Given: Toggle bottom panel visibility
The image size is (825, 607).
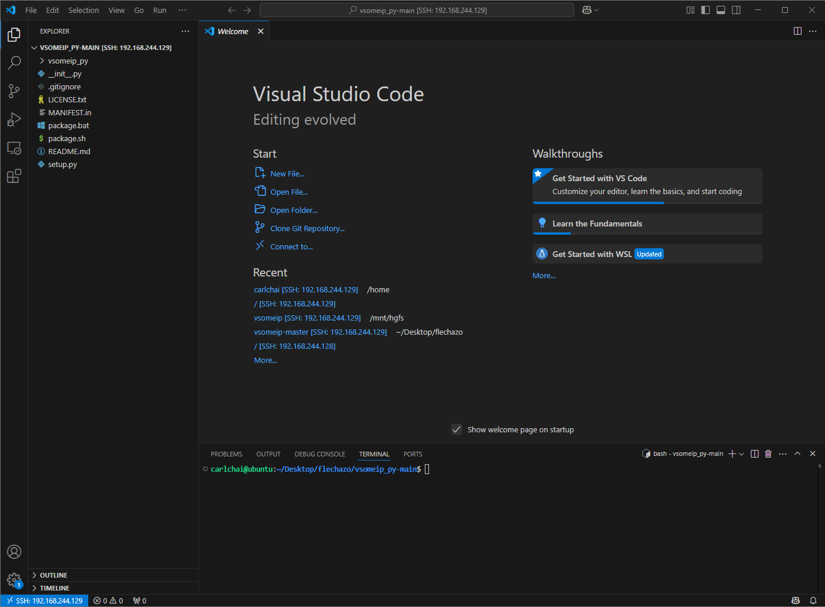Looking at the screenshot, I should coord(721,10).
